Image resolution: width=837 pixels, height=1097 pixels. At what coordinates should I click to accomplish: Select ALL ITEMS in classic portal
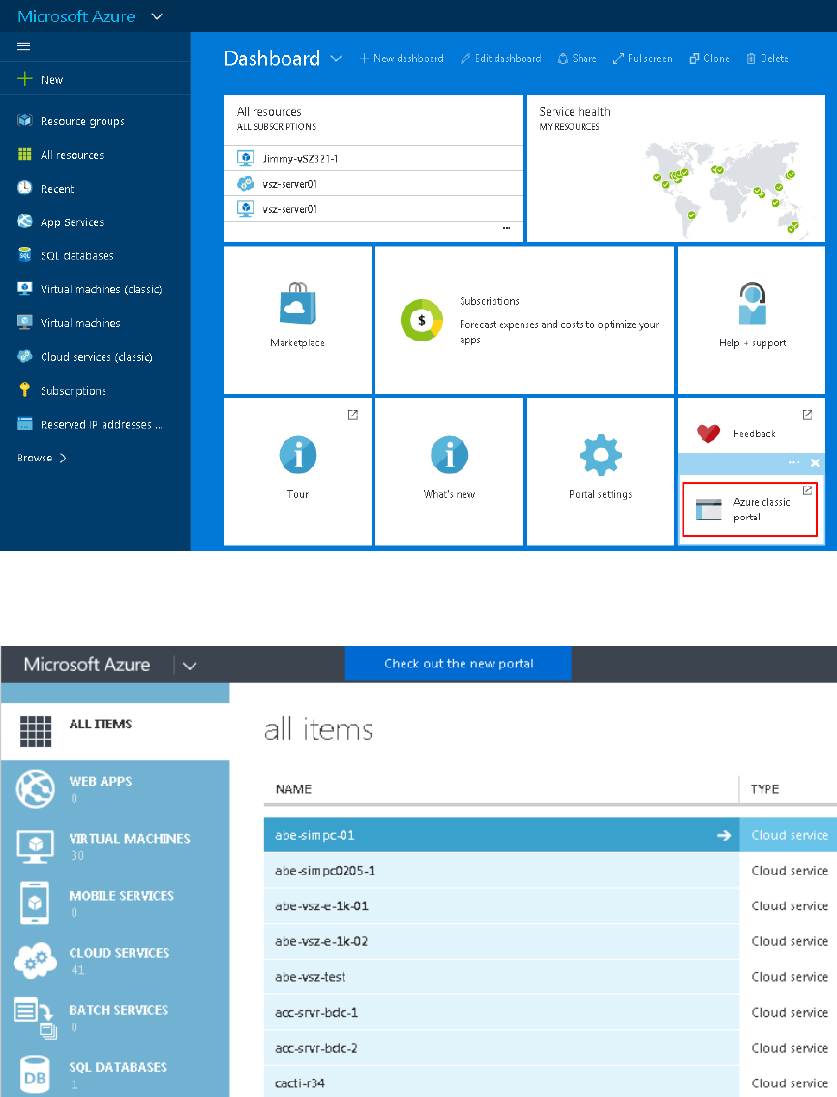point(115,731)
